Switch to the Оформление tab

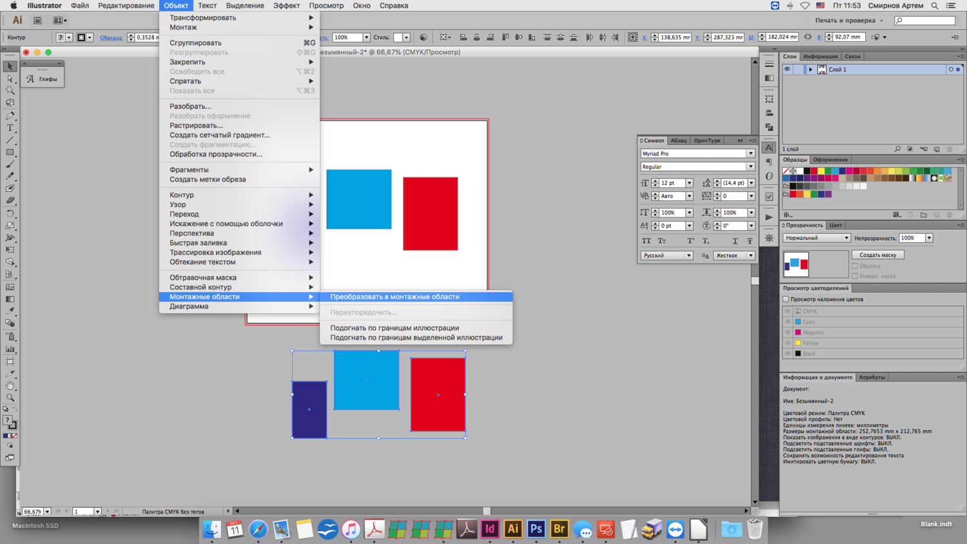click(x=830, y=160)
